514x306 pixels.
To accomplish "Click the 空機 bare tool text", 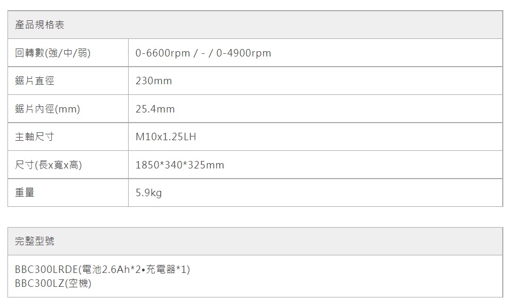I will pos(78,284).
